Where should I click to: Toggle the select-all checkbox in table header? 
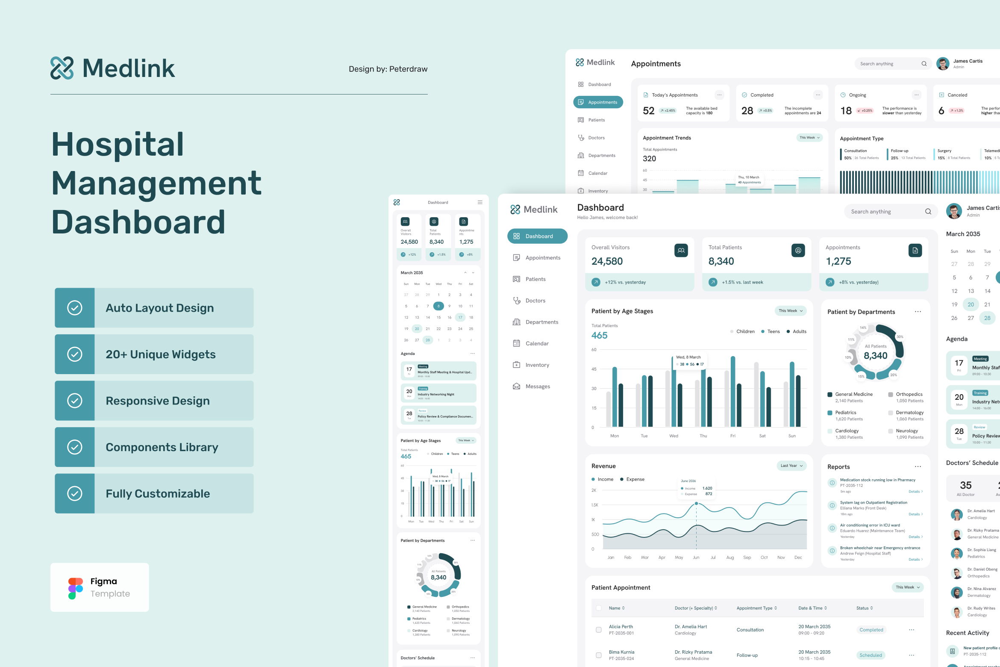click(599, 608)
